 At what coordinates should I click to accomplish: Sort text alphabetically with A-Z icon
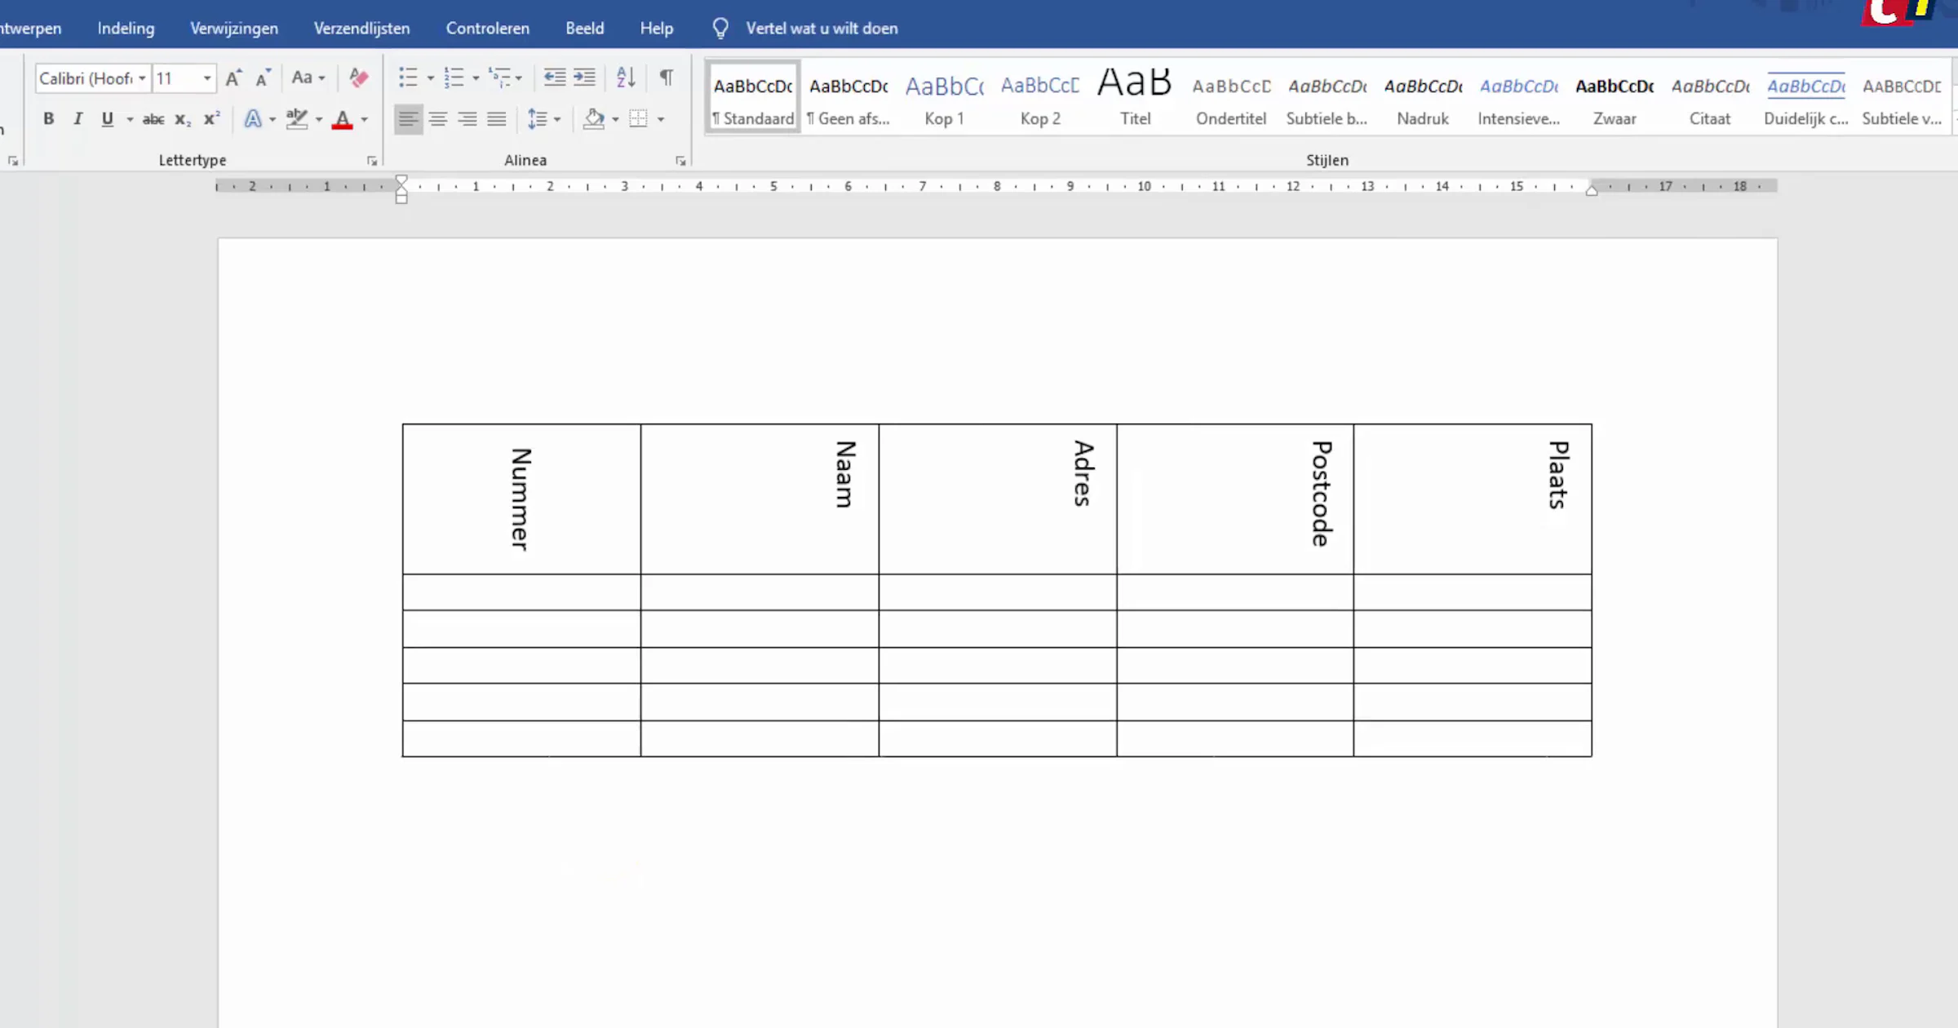point(626,78)
